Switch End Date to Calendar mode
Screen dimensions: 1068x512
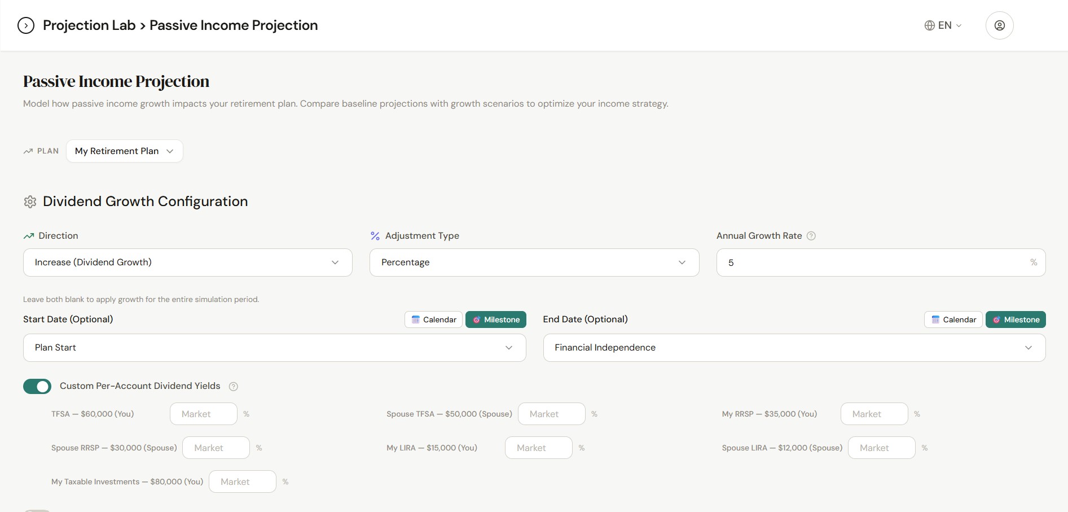[953, 320]
